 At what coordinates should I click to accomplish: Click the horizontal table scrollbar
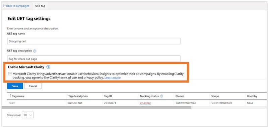[96, 107]
